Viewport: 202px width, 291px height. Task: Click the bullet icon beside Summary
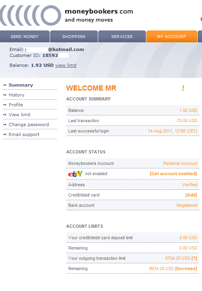pyautogui.click(x=5, y=85)
